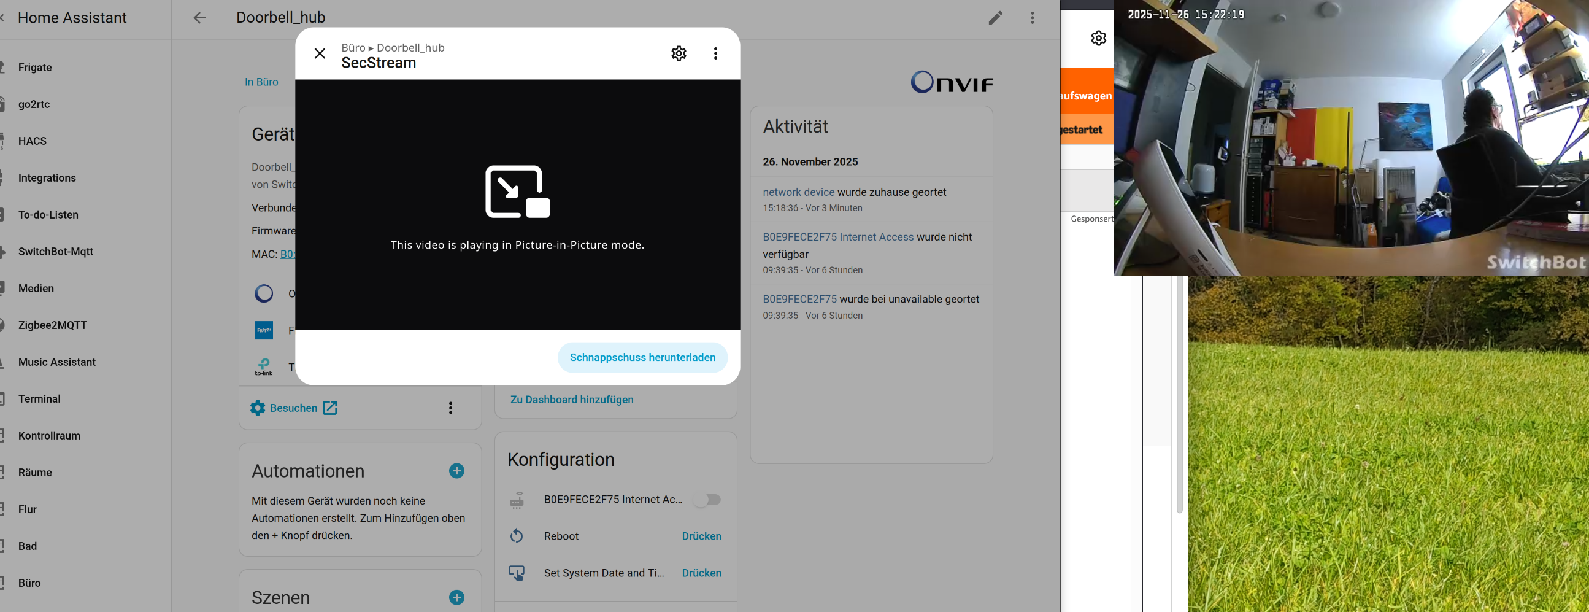Open SecStream dialog settings gear
This screenshot has width=1589, height=612.
click(x=679, y=53)
